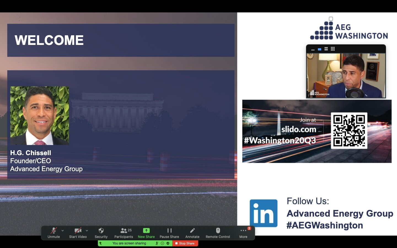Click the 'Founder/CEO' title text
This screenshot has width=397, height=248.
click(31, 161)
